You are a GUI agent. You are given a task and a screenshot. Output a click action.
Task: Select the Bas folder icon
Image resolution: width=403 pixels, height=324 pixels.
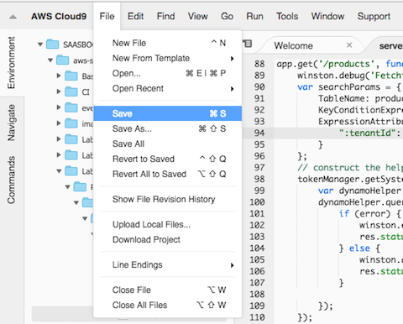tap(71, 76)
